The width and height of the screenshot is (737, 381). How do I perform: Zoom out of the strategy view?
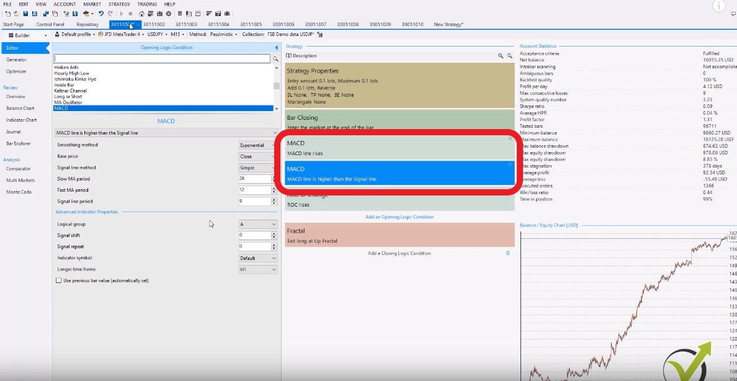[510, 56]
